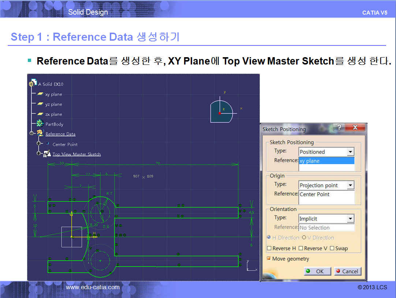Image resolution: width=396 pixels, height=298 pixels.
Task: Click the A Solid EX10 part icon
Action: (33, 83)
